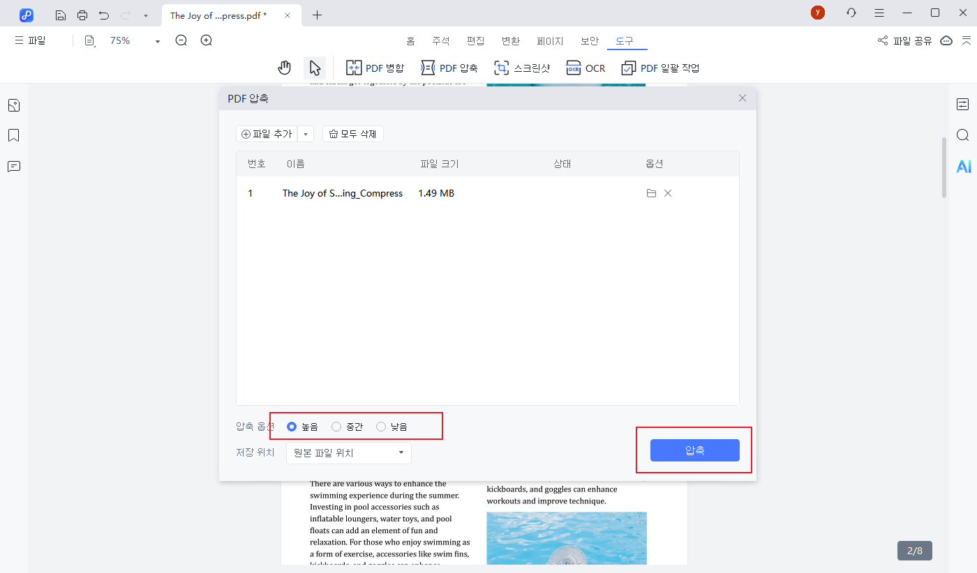
Task: Open the bookmark panel icon
Action: pos(13,135)
